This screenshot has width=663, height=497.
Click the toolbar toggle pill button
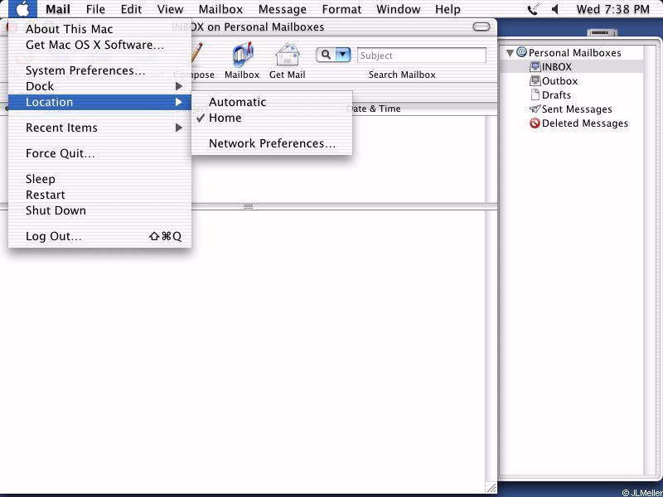tap(482, 27)
